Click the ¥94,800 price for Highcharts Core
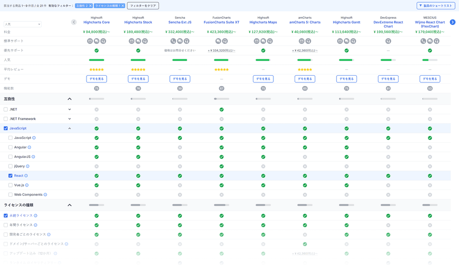 pyautogui.click(x=97, y=32)
